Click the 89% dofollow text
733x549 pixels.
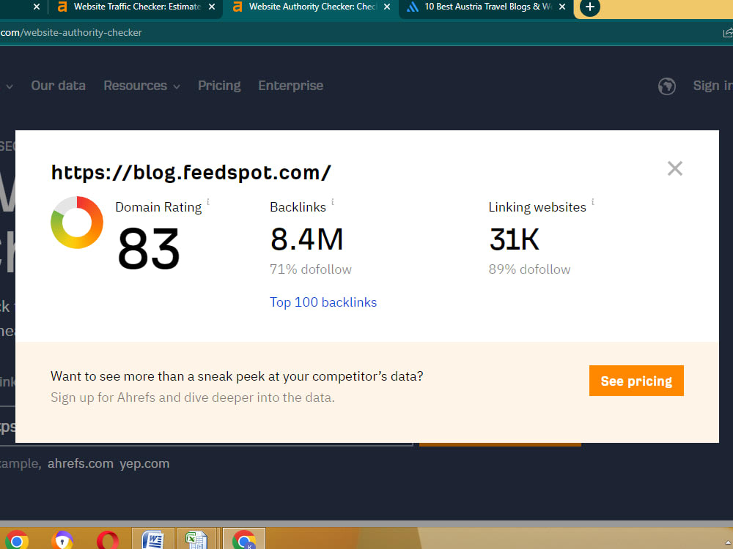(x=529, y=269)
